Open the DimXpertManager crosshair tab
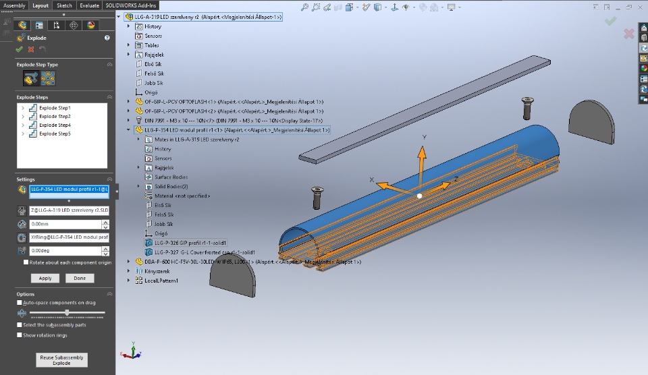 (x=74, y=25)
